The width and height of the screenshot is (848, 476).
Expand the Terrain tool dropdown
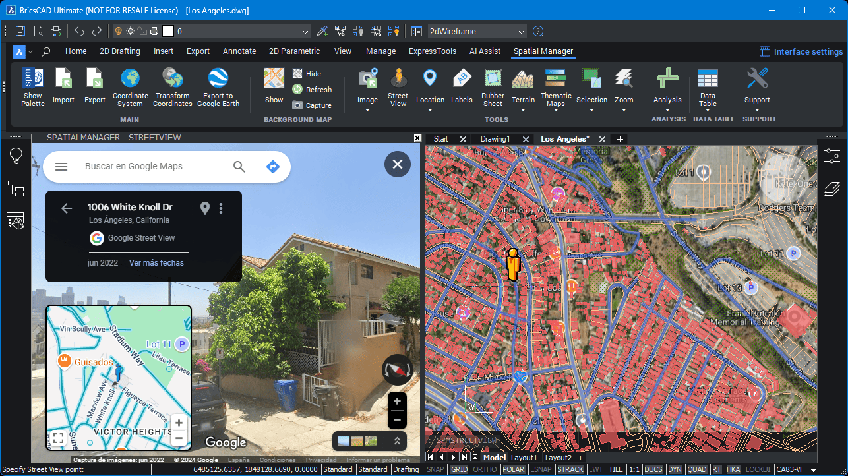point(523,110)
